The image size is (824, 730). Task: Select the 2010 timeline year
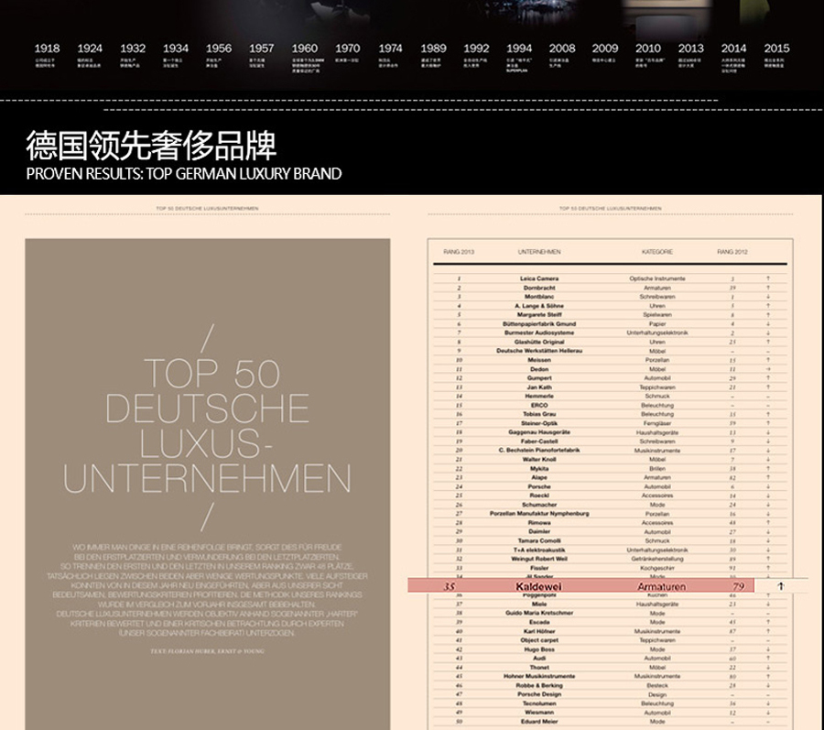coord(648,49)
